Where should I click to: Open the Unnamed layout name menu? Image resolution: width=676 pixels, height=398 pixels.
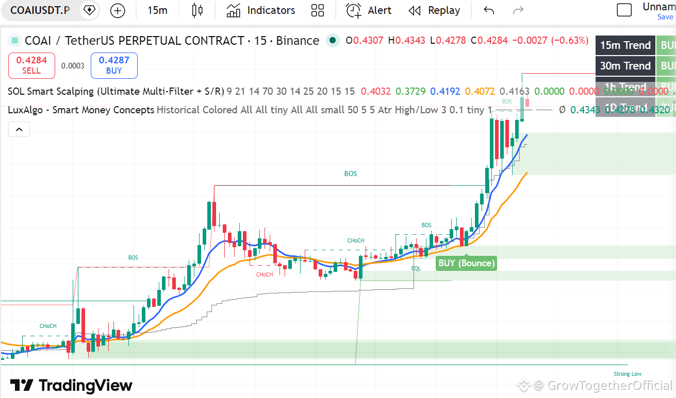(659, 7)
